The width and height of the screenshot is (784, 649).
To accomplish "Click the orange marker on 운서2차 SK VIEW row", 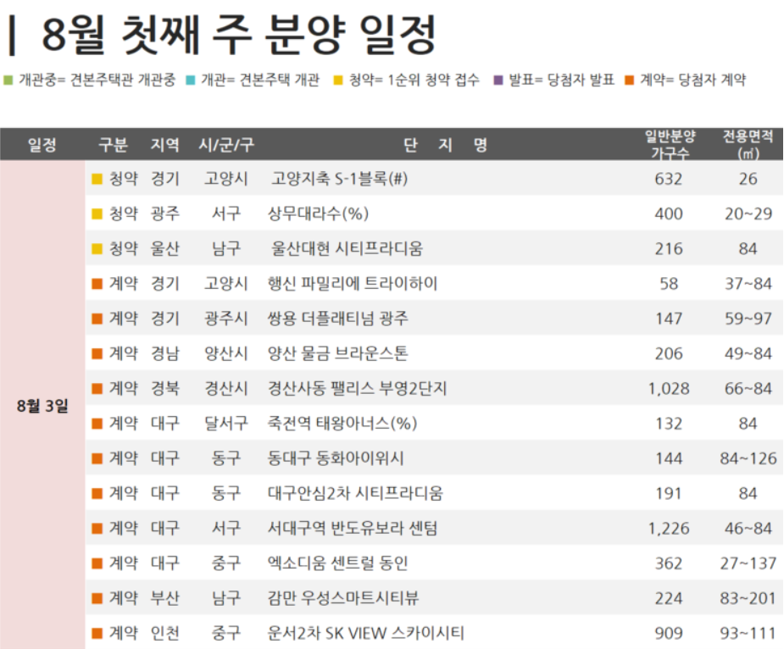I will click(x=97, y=634).
